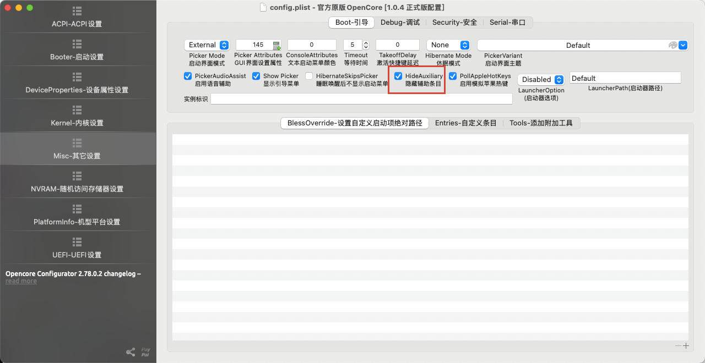Click the share icon in the sidebar
The height and width of the screenshot is (363, 705).
pos(131,352)
